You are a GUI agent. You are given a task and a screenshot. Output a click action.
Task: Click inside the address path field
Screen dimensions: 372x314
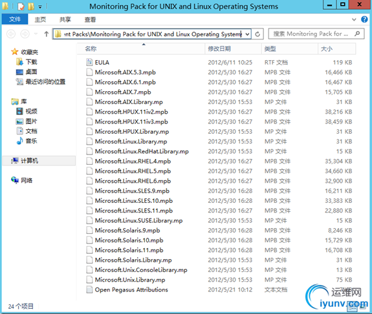pos(152,34)
